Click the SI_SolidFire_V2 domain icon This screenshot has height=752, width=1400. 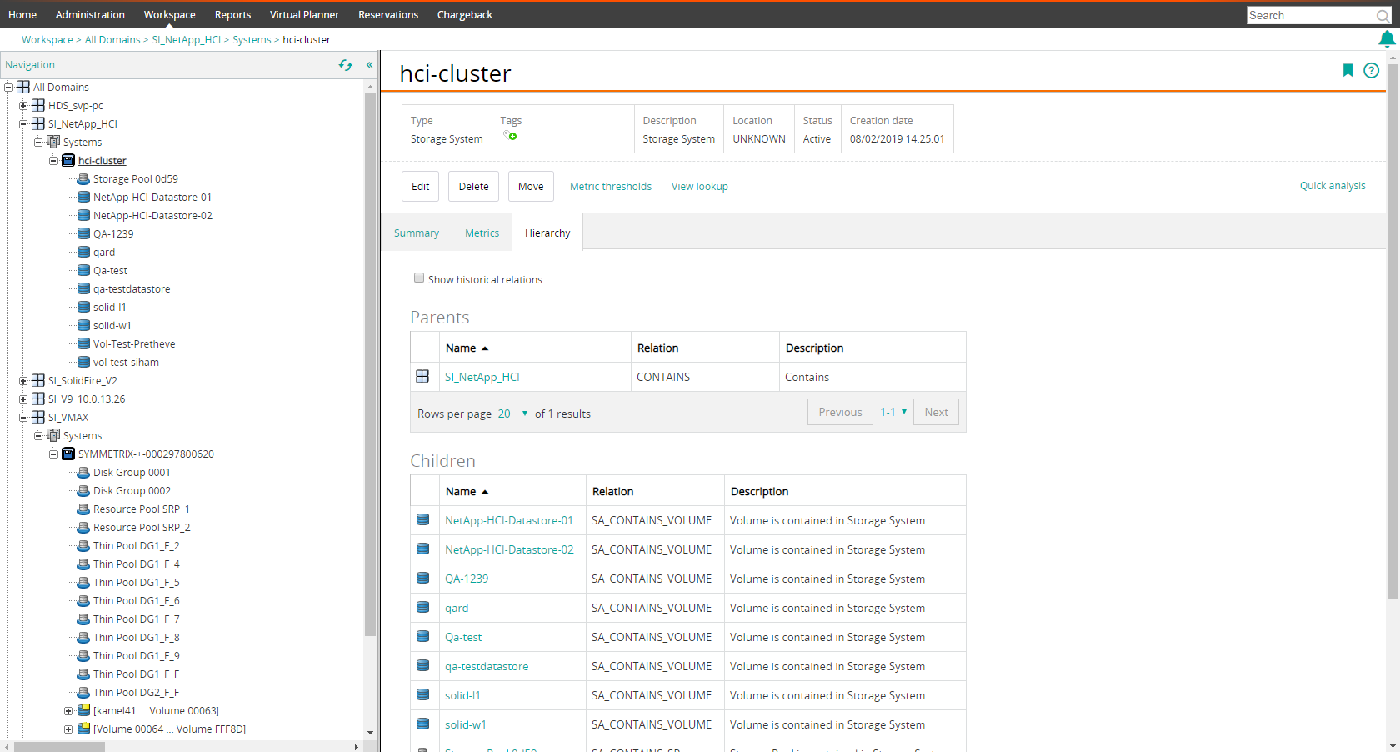(x=38, y=380)
